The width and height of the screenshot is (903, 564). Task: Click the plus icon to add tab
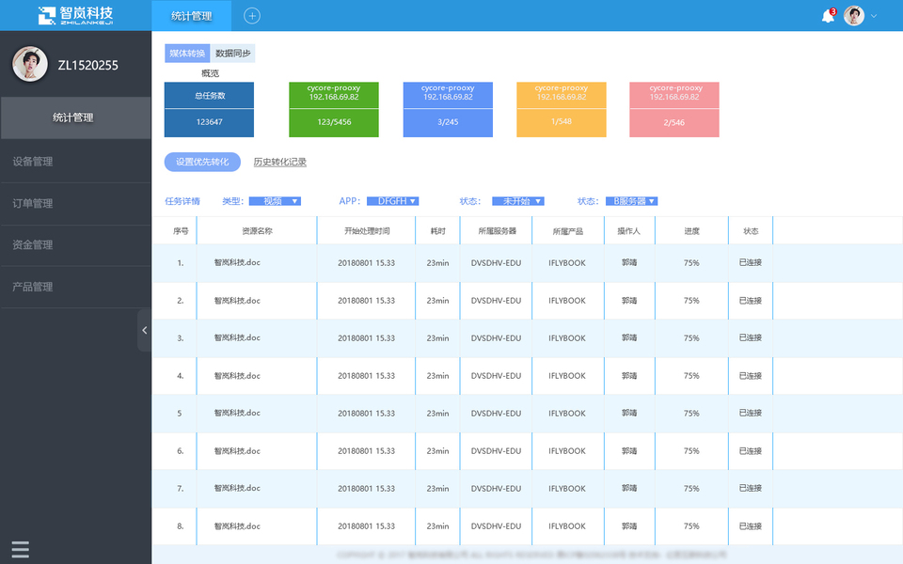(x=252, y=16)
